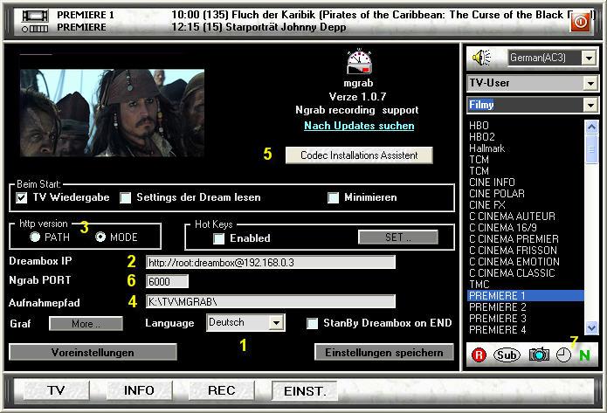Select the PREMIERE 1 channel

tap(525, 296)
